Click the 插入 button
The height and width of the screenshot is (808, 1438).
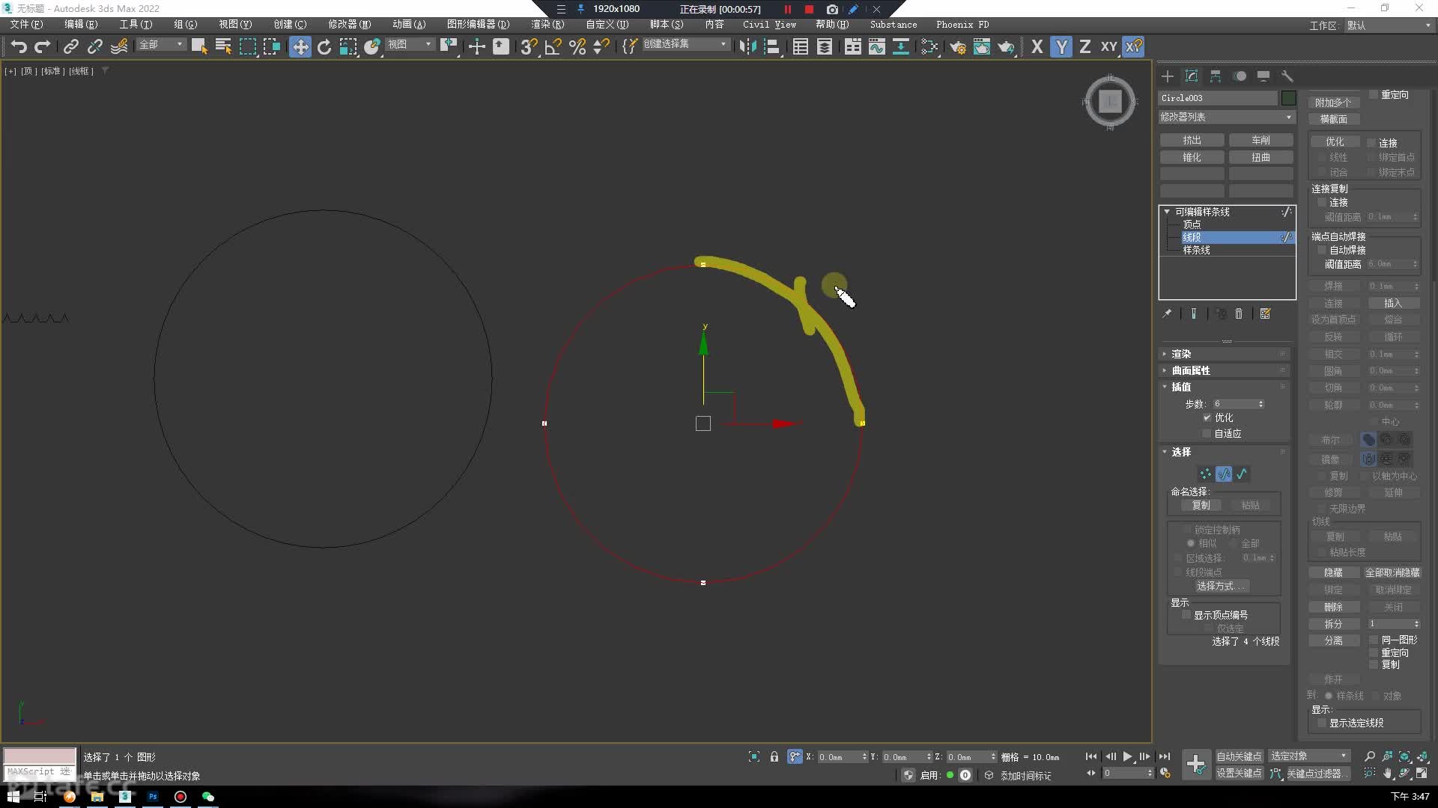[x=1392, y=303]
